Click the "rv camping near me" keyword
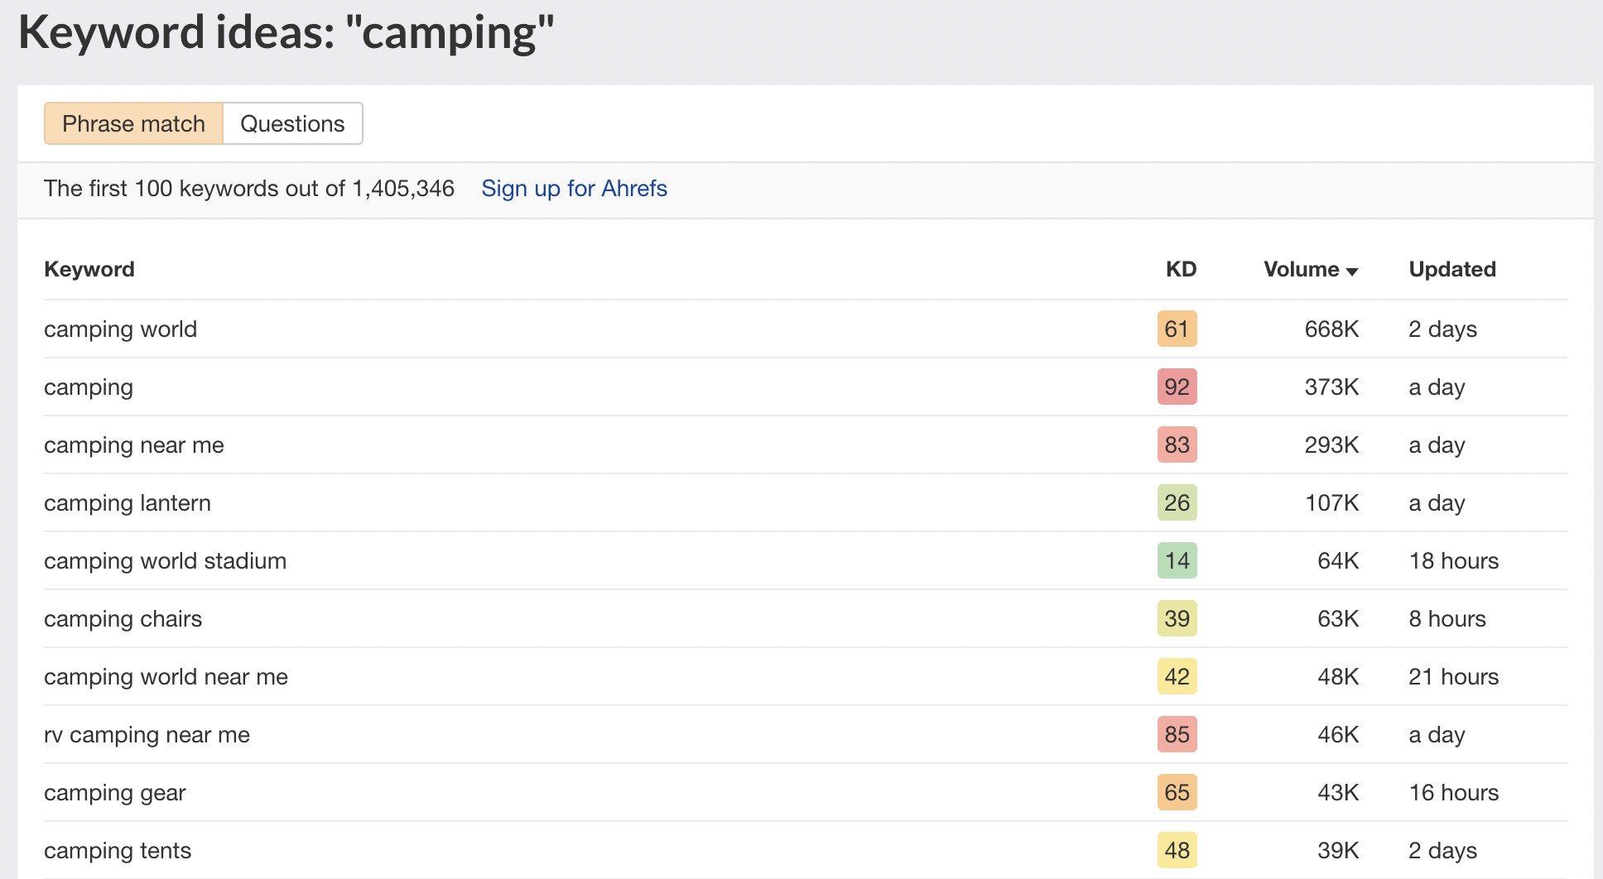 147,735
